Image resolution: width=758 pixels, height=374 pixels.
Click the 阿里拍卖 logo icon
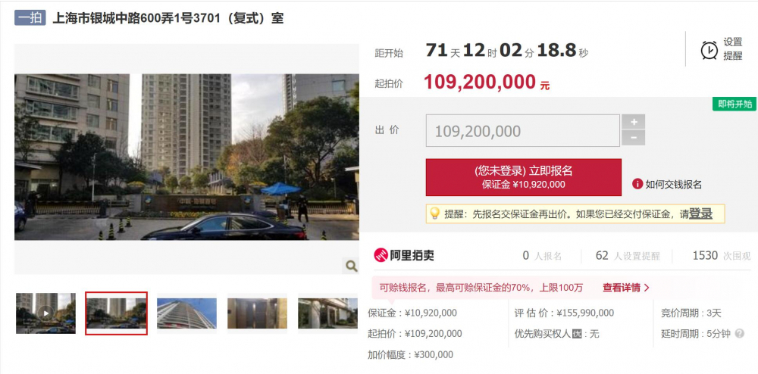pos(381,255)
